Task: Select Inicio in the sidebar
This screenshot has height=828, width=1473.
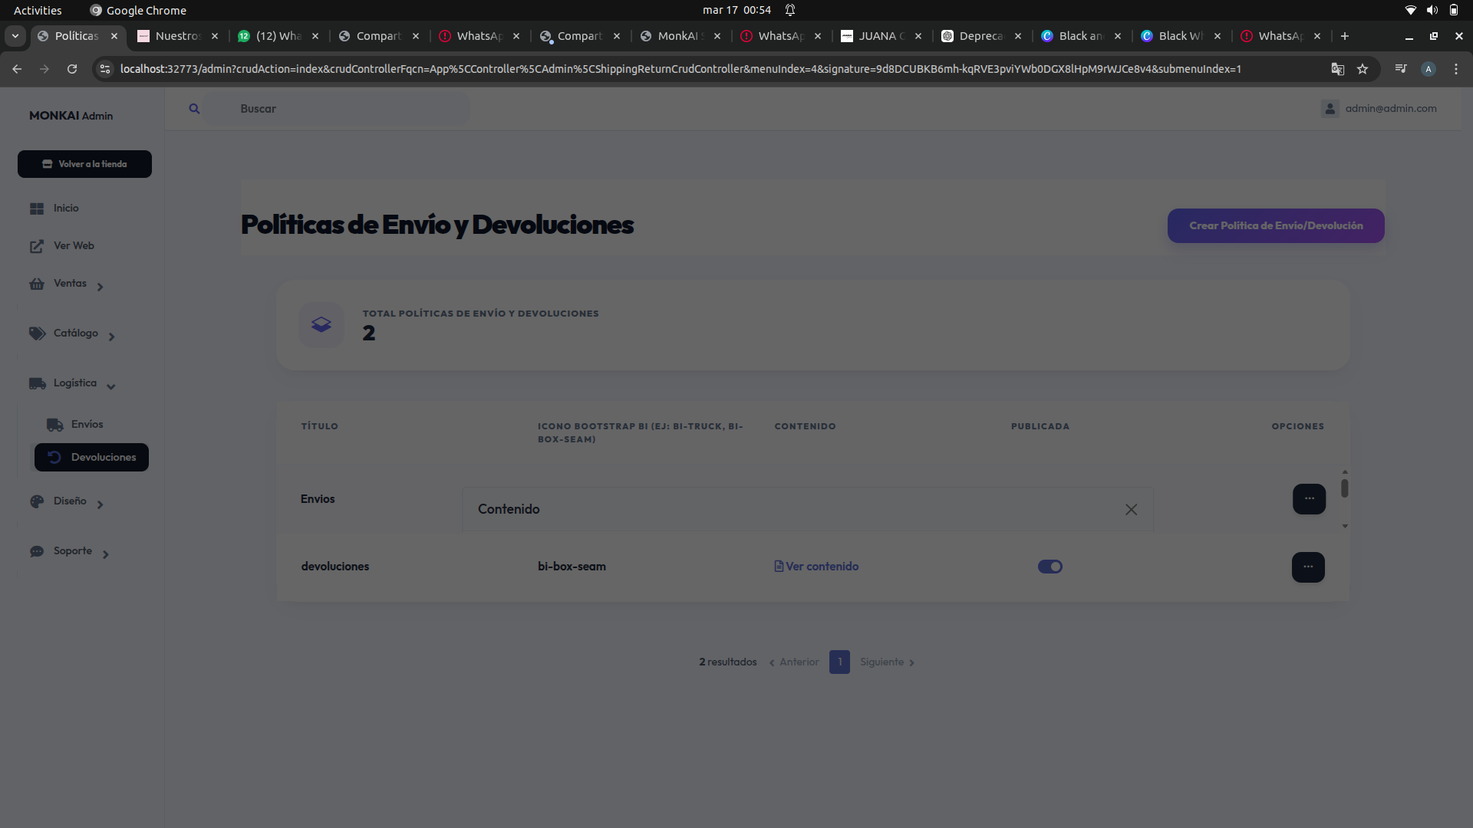Action: [65, 209]
